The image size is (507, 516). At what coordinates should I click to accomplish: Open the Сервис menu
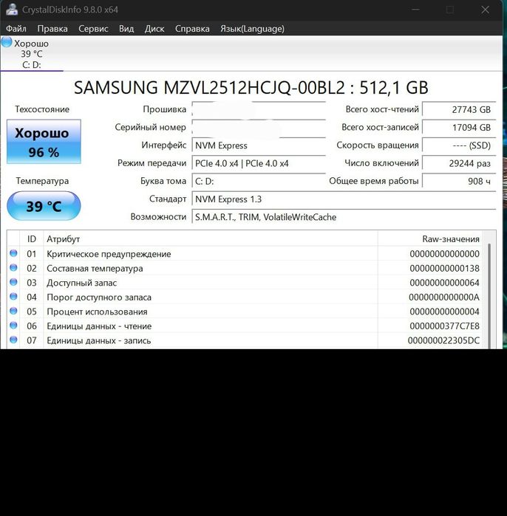(93, 29)
